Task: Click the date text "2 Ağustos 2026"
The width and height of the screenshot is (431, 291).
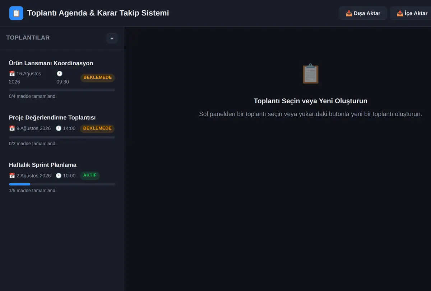Action: [33, 175]
